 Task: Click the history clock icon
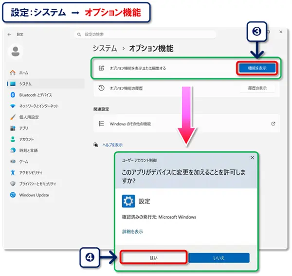click(x=101, y=88)
